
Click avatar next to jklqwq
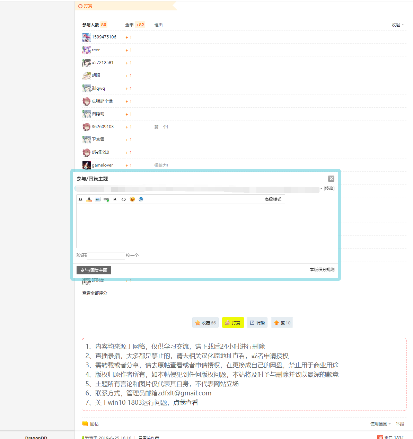coord(87,89)
